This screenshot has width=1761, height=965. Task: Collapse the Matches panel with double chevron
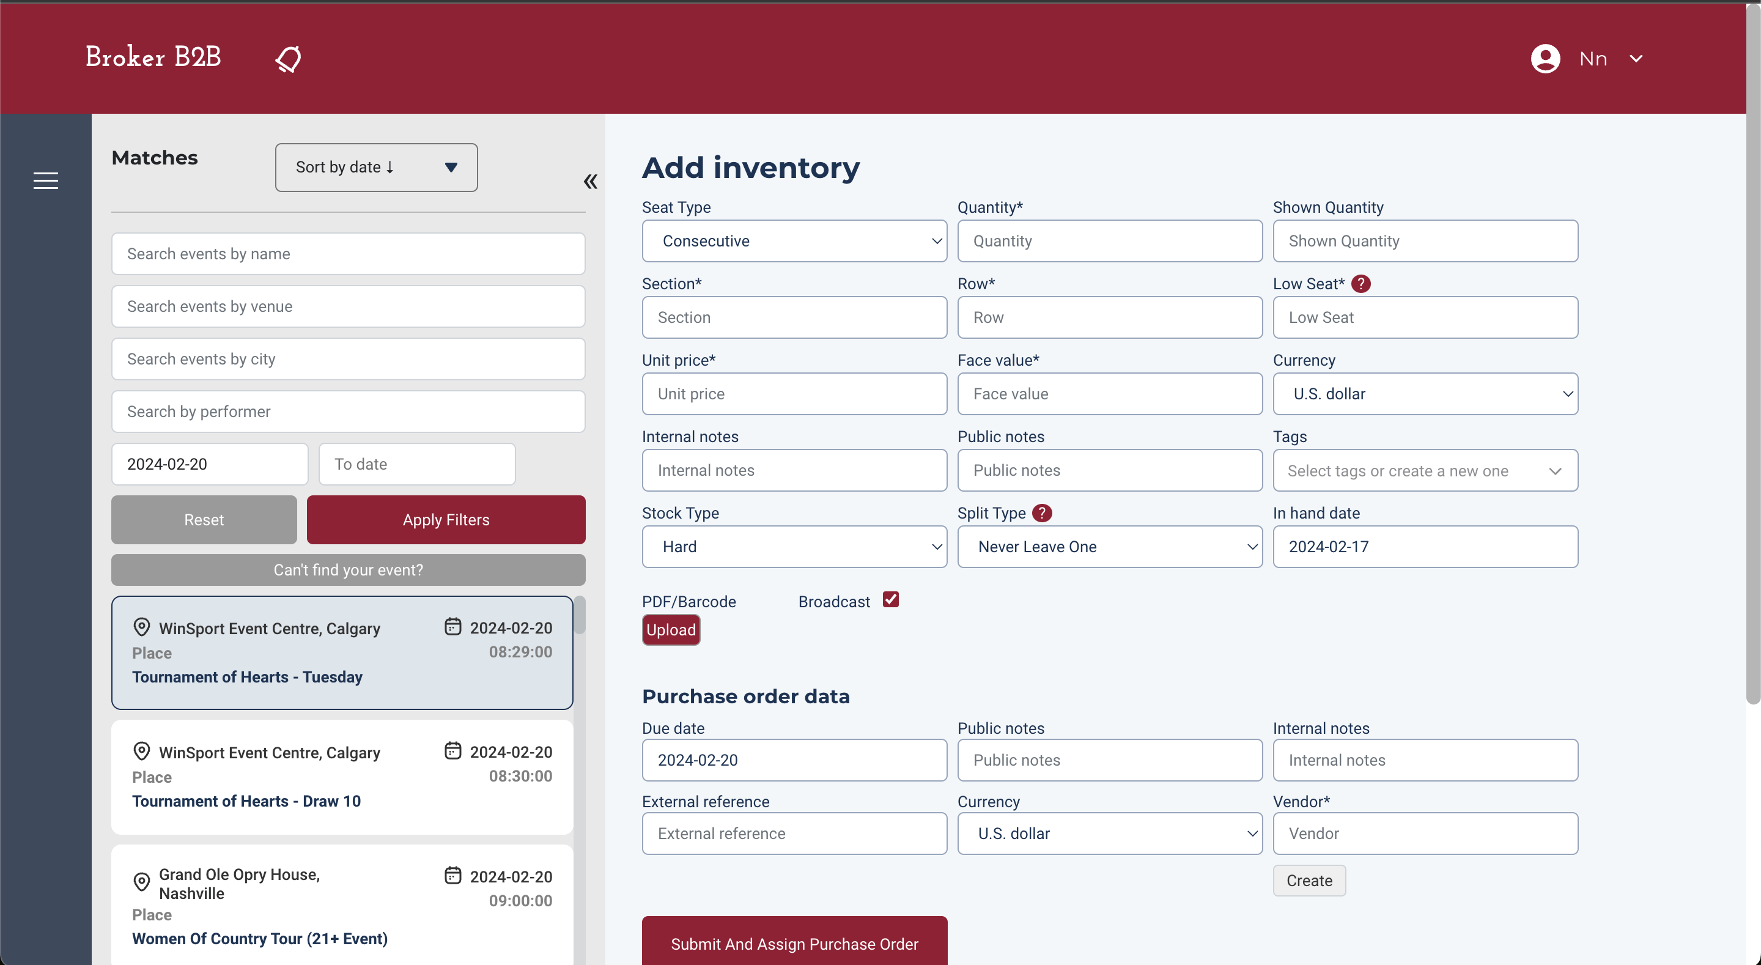click(591, 181)
